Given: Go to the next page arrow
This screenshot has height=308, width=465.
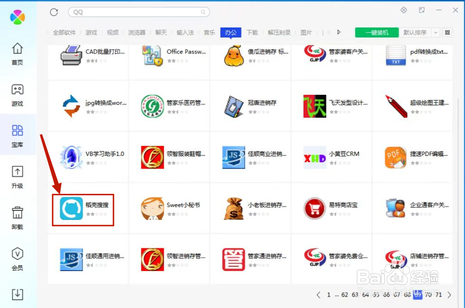Looking at the screenshot, I should 449,295.
